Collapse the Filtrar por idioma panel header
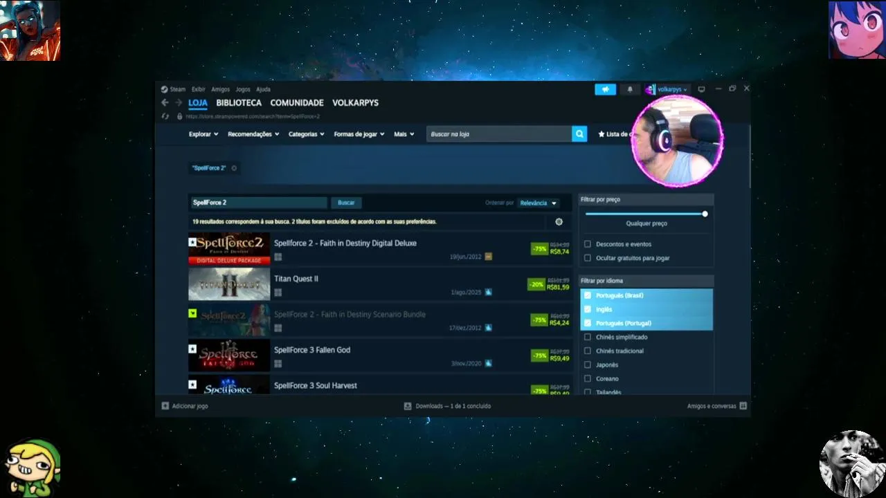This screenshot has width=886, height=498. click(646, 281)
